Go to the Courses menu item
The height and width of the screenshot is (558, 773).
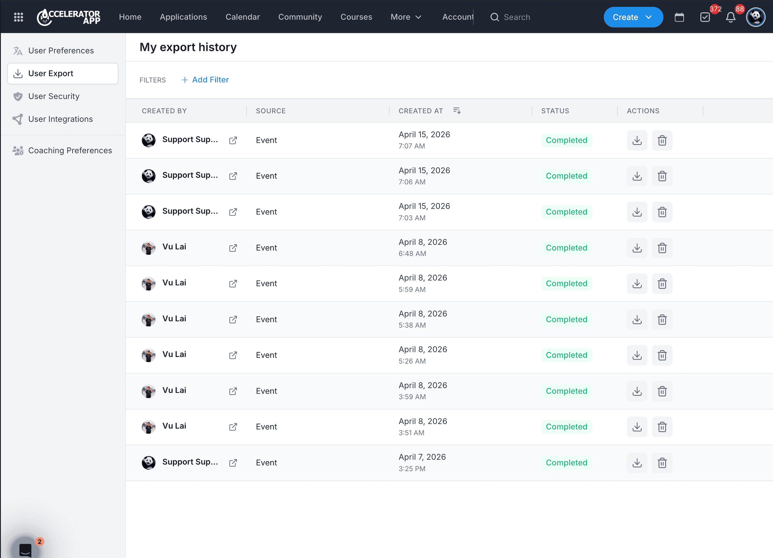coord(356,17)
